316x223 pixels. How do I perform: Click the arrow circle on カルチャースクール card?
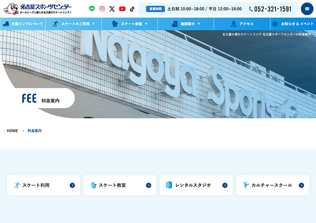[301, 185]
